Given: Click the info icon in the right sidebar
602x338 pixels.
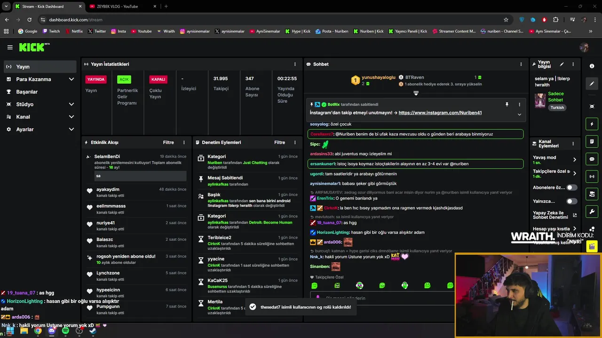Looking at the screenshot, I should click(x=592, y=66).
